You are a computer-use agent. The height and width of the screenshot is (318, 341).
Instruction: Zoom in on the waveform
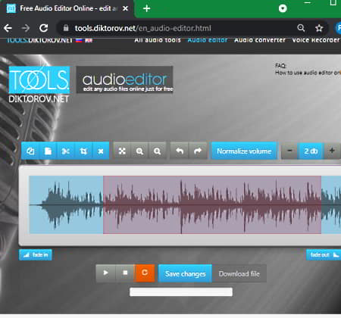[139, 151]
